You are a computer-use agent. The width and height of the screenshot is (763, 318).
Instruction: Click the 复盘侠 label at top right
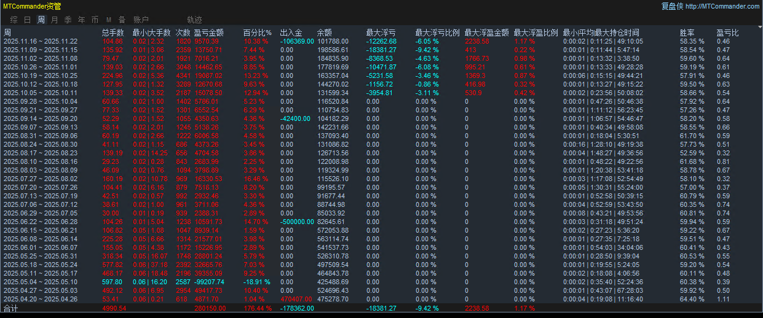672,6
